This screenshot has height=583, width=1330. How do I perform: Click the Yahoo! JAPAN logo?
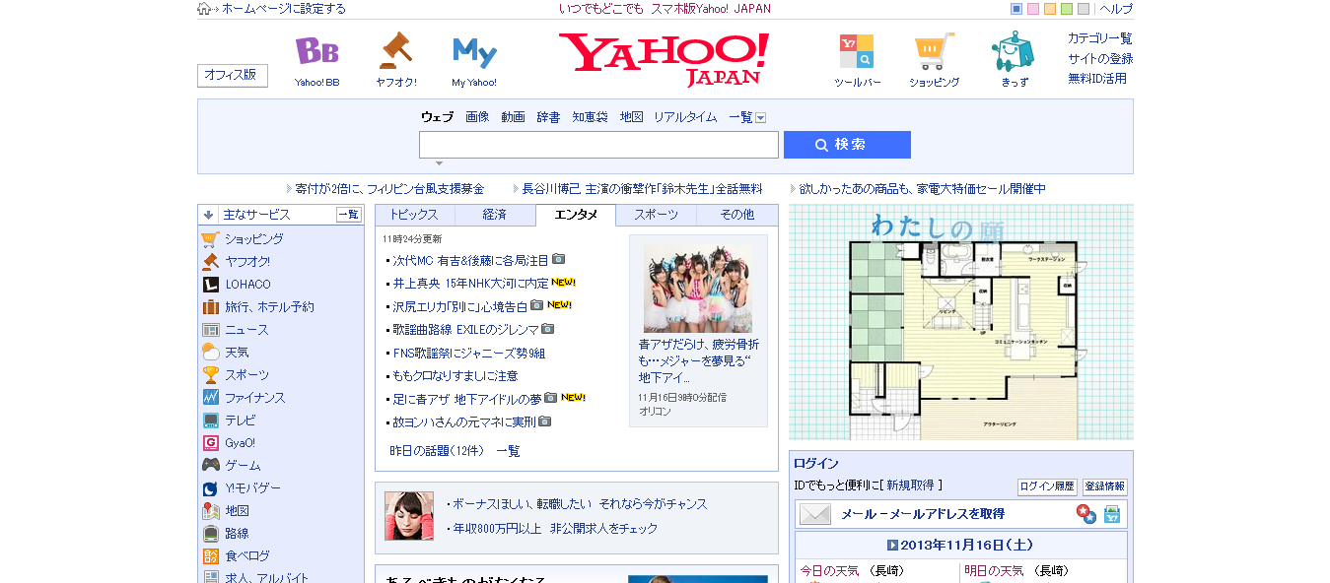click(664, 58)
